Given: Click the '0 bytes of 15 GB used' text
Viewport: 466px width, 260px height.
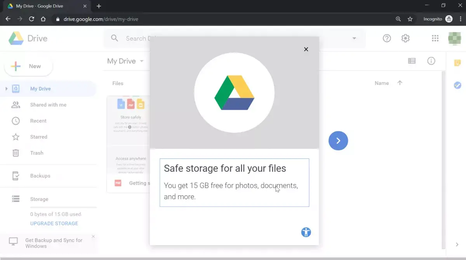Looking at the screenshot, I should pyautogui.click(x=56, y=214).
